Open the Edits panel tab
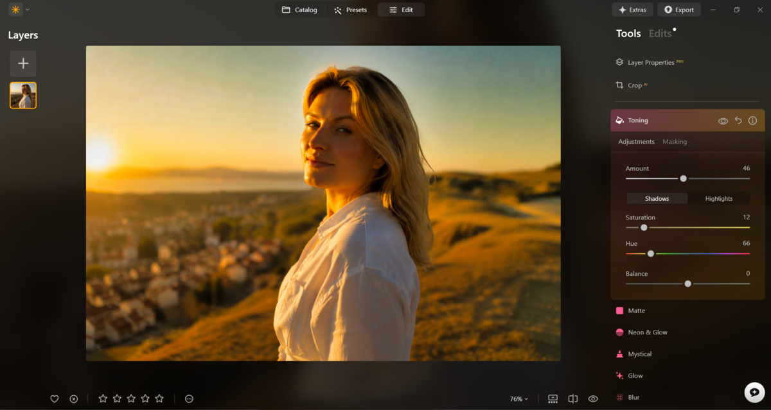 click(660, 34)
